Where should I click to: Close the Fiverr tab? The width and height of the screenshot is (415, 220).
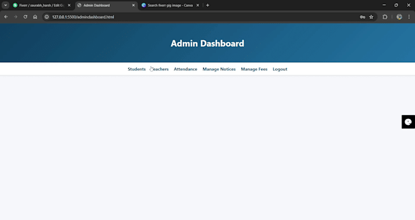[x=69, y=5]
